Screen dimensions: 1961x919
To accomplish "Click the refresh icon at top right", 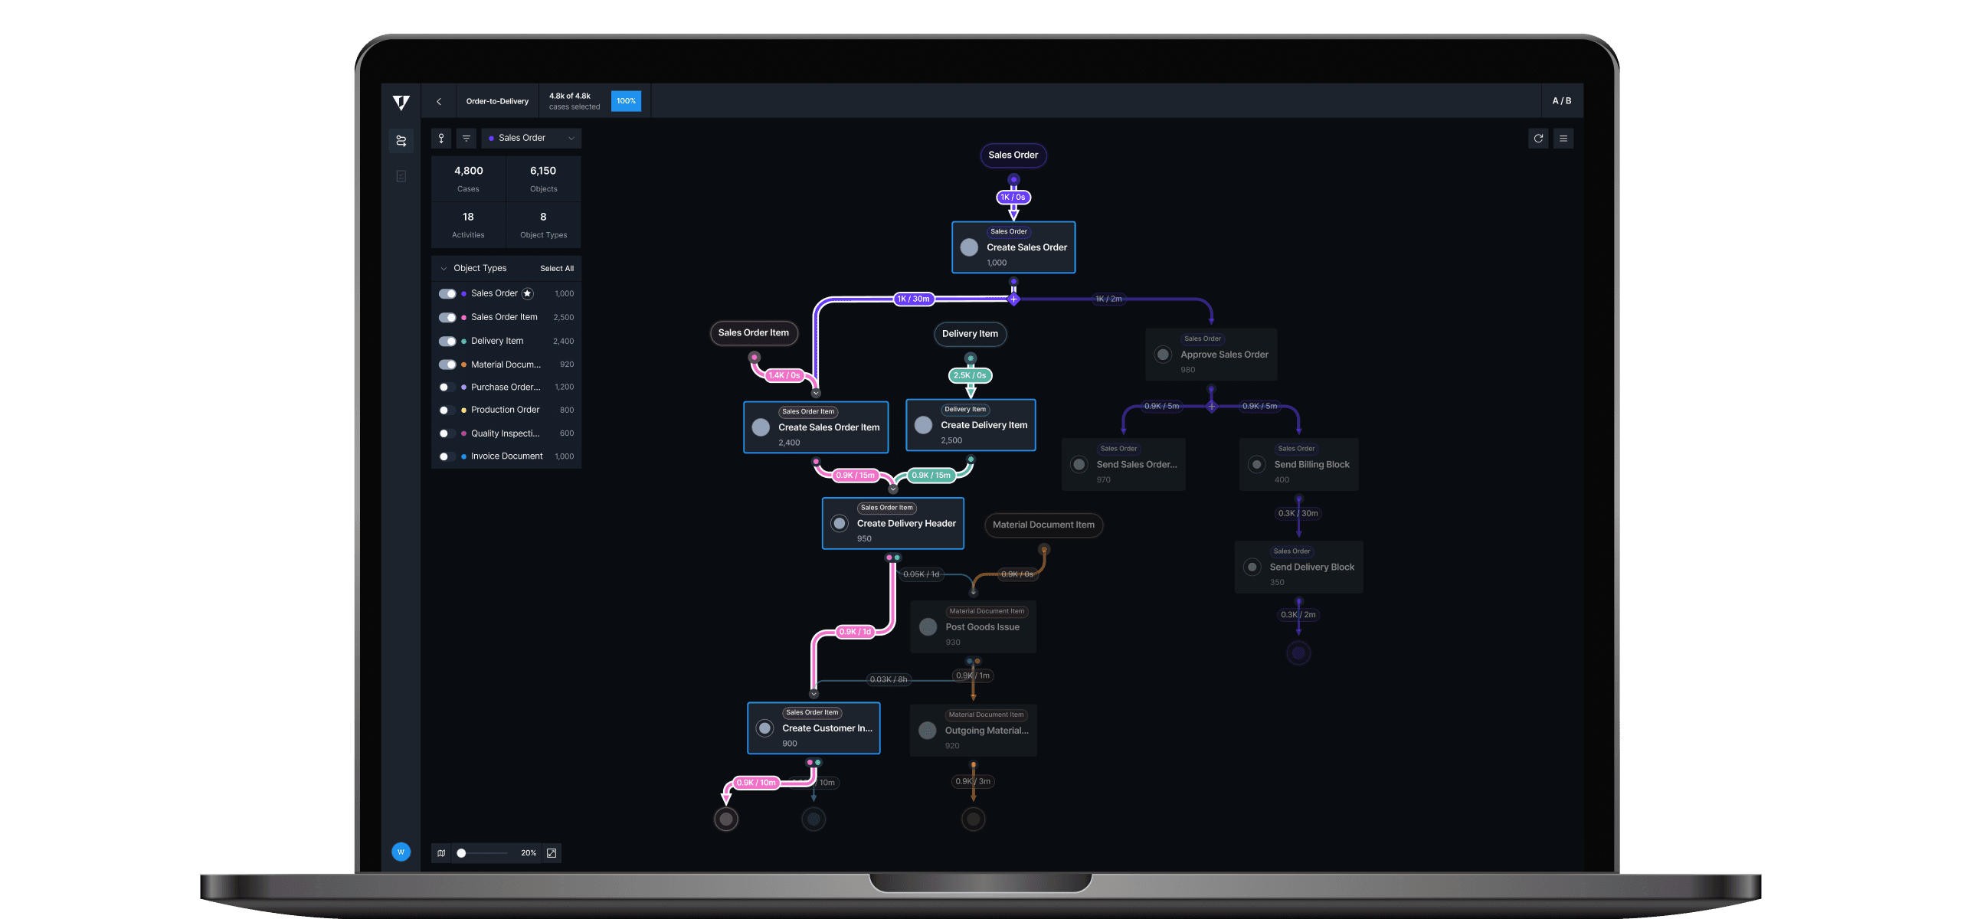I will point(1538,139).
